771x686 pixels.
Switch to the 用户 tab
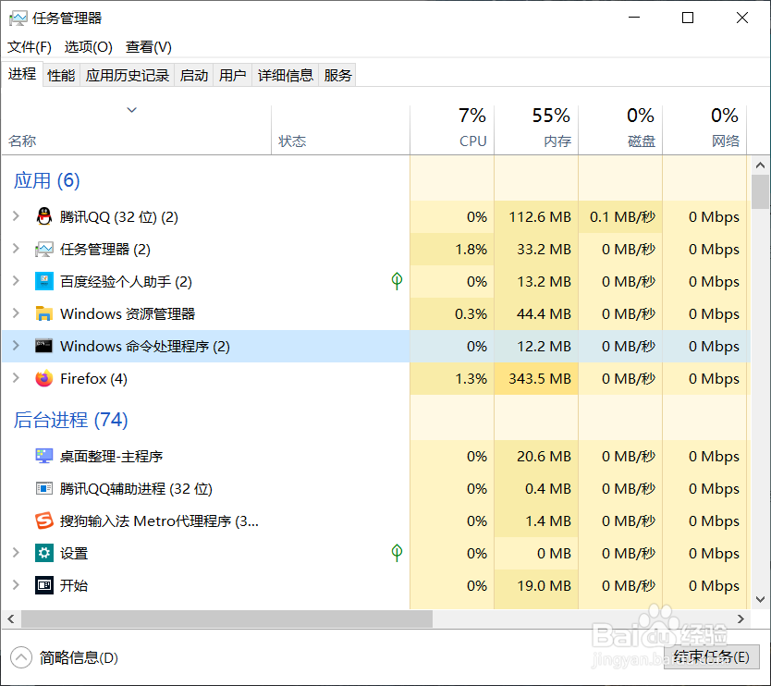233,75
